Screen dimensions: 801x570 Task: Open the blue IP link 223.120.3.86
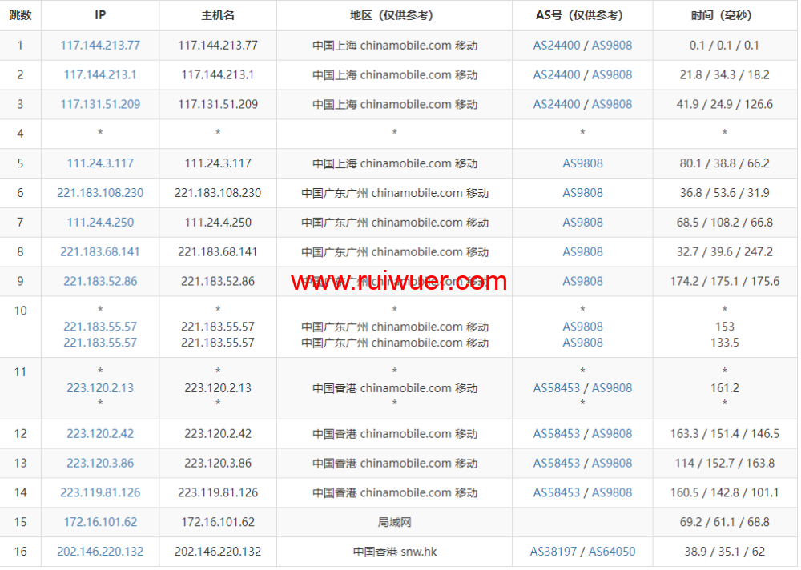pos(100,464)
